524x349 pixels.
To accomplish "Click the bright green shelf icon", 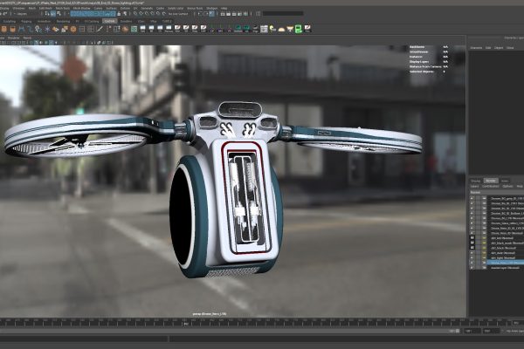I will point(299,29).
